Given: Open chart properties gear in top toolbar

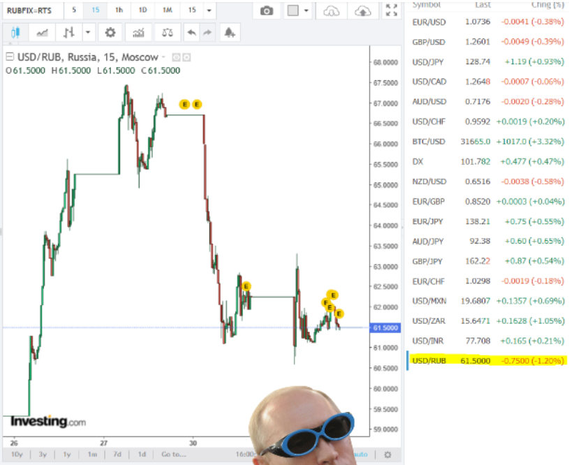Looking at the screenshot, I should pos(110,33).
